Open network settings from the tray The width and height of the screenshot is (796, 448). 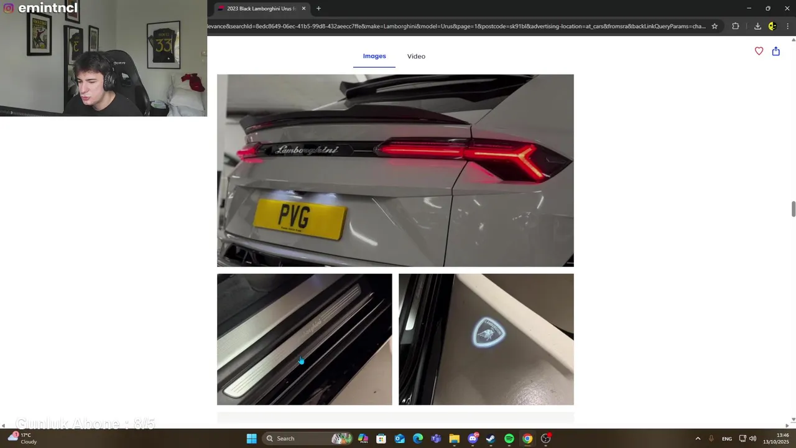743,439
